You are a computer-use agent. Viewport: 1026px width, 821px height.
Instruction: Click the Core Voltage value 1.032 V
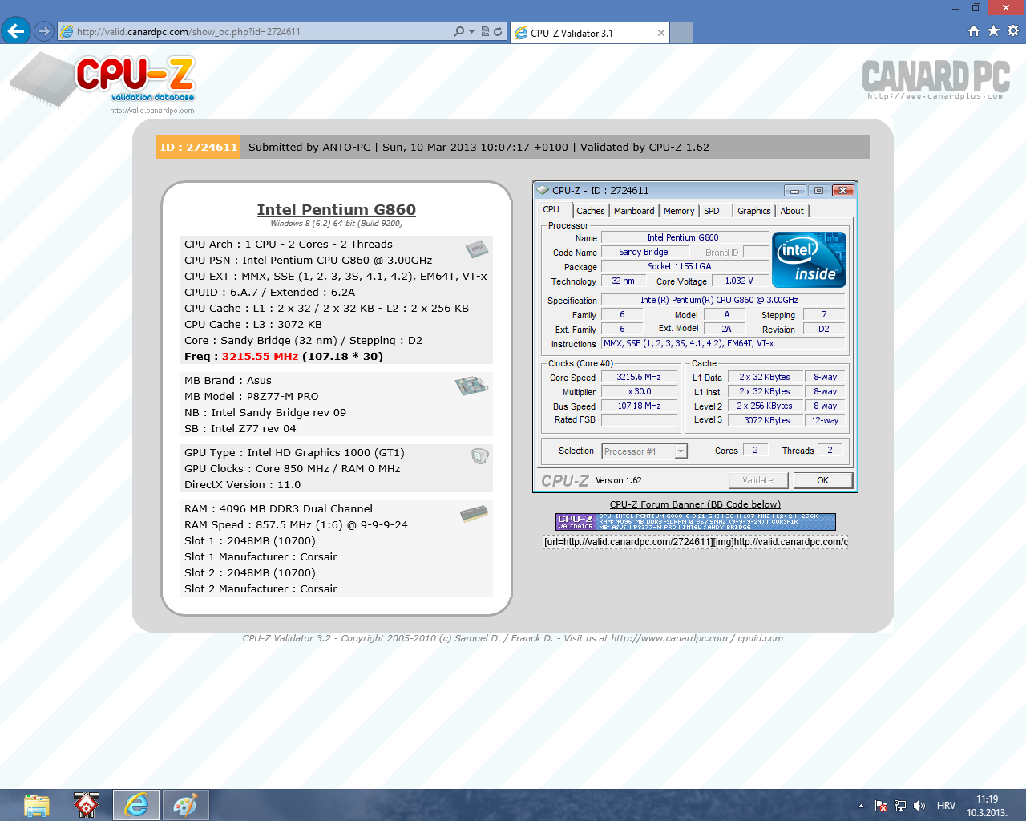click(x=739, y=281)
